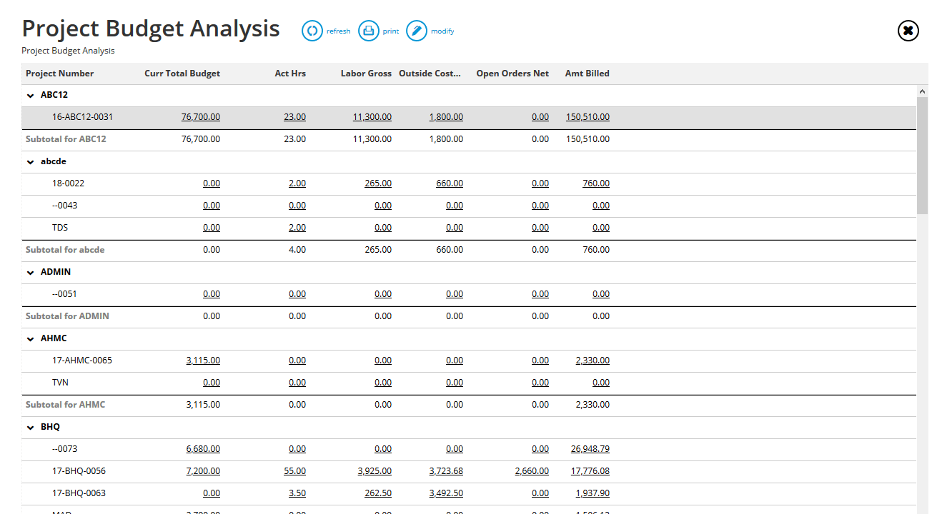Collapse the ADMIN project group
This screenshot has width=942, height=514.
pyautogui.click(x=30, y=271)
